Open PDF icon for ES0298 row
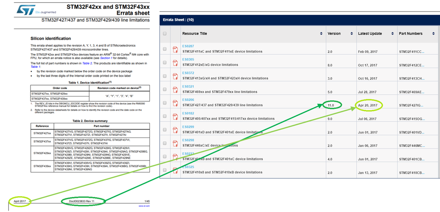 click(x=175, y=143)
